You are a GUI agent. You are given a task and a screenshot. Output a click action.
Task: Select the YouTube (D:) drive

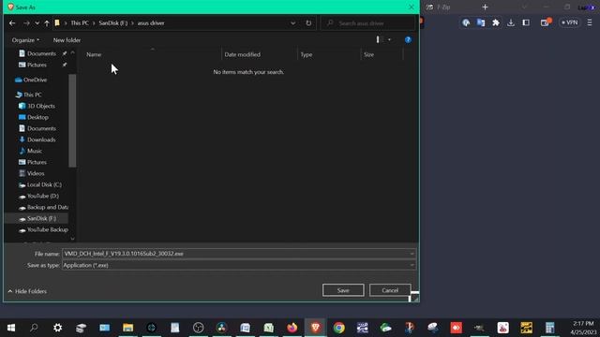click(x=38, y=196)
